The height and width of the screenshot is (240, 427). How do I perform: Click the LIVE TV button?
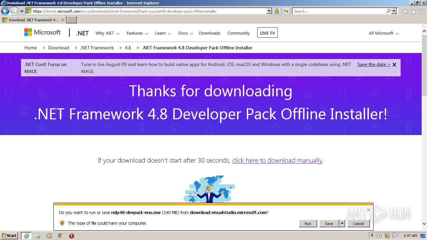pyautogui.click(x=268, y=33)
